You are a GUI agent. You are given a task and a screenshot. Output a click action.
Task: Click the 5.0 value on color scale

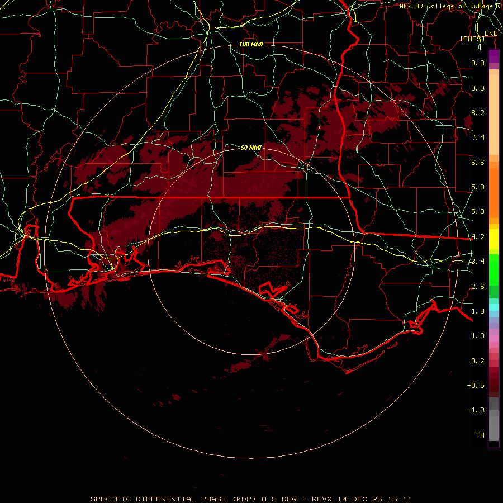(x=478, y=212)
